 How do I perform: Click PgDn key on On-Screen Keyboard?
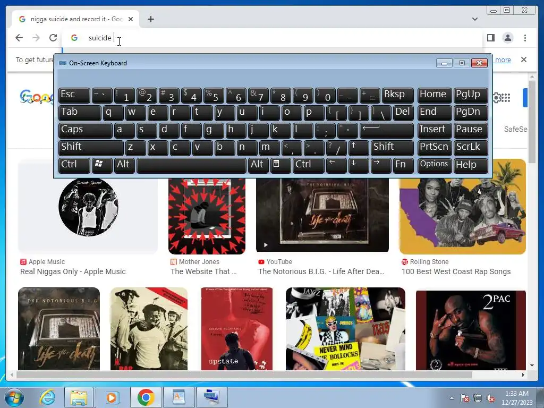pos(471,113)
